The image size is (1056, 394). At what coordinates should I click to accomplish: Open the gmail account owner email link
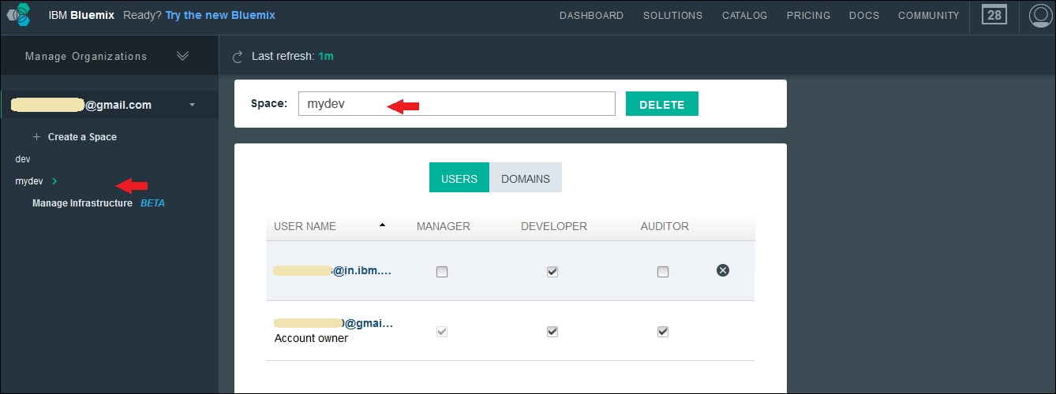point(333,323)
